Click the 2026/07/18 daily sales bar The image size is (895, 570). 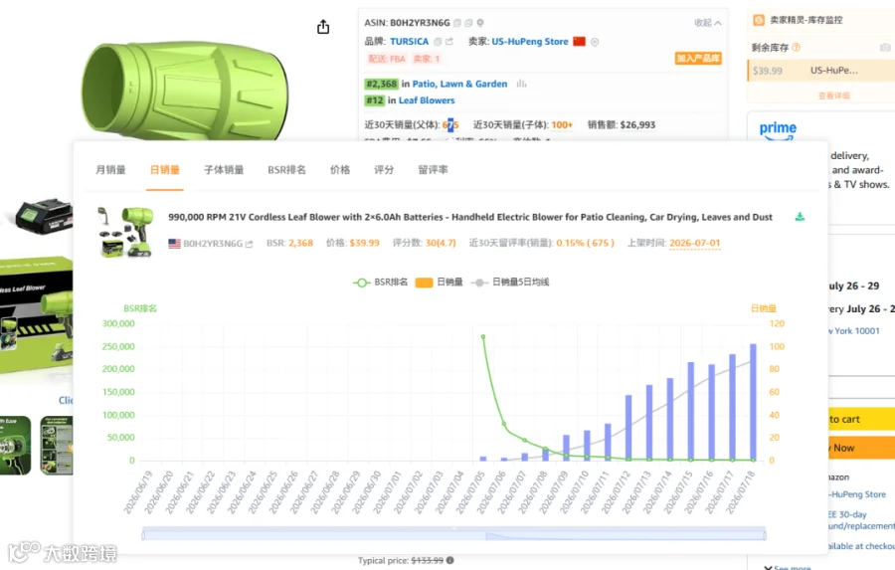(753, 402)
